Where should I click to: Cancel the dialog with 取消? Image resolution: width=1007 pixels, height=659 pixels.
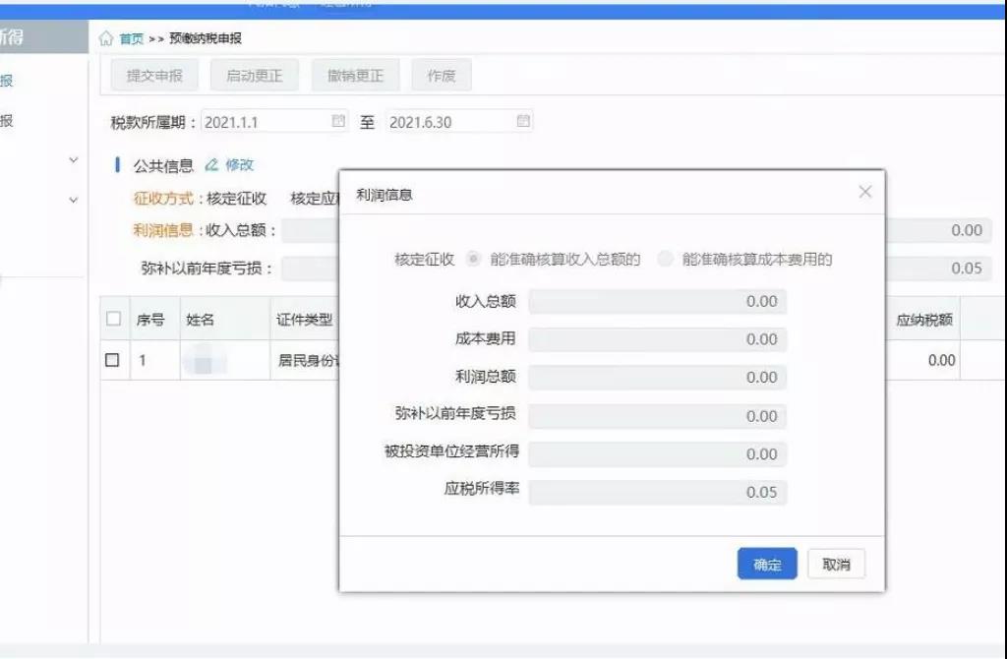(x=836, y=565)
